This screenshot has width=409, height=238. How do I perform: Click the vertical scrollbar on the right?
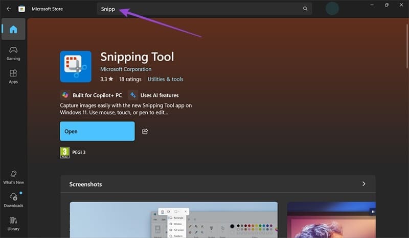pos(407,46)
